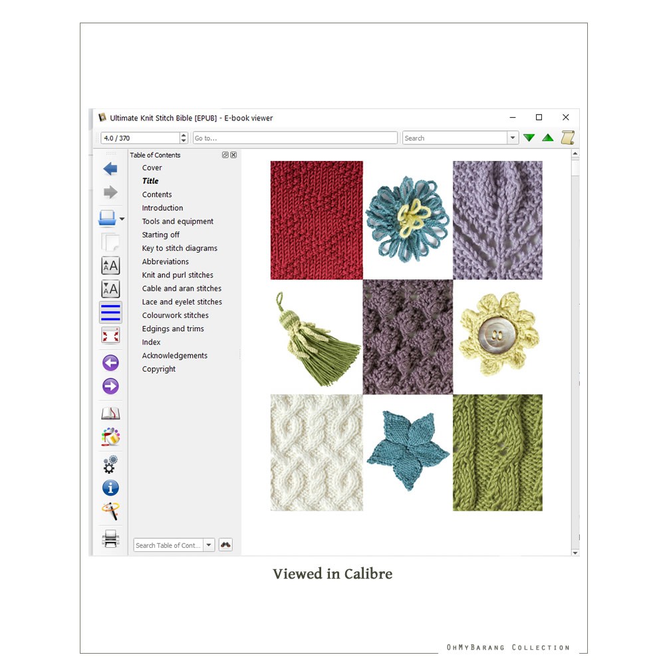Show book metadata info icon
665x665 pixels.
(x=110, y=488)
